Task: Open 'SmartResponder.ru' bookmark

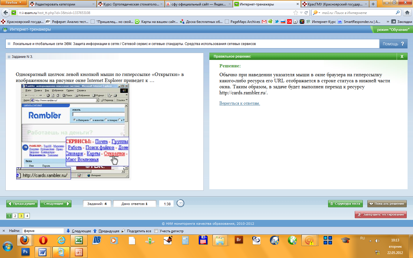Action: pyautogui.click(x=359, y=21)
